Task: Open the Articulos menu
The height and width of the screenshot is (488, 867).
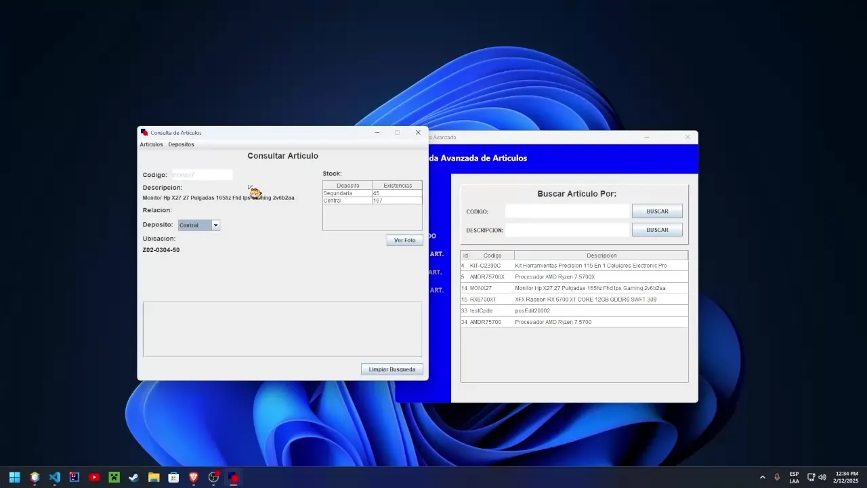Action: pos(151,144)
